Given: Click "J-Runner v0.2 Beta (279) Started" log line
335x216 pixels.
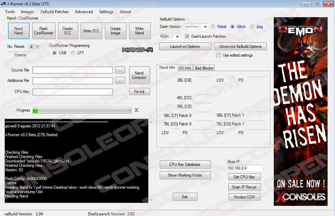Looking at the screenshot, I should [x=31, y=135].
